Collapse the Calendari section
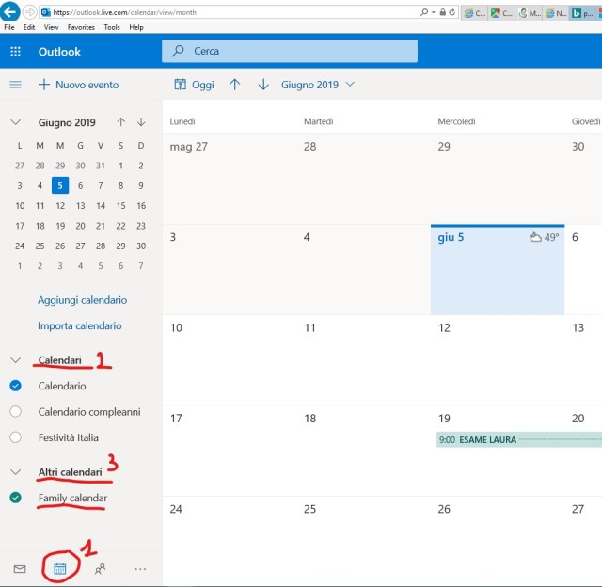Image resolution: width=602 pixels, height=587 pixels. click(x=15, y=360)
